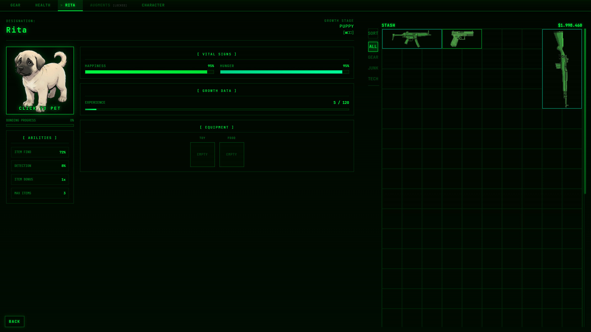Select the pistol icon in the stash
Screen dimensions: 591x332
click(x=462, y=39)
